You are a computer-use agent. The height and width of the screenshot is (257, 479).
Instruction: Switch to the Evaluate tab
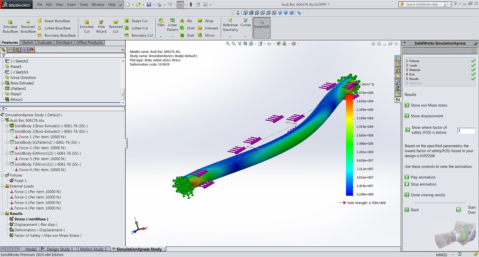44,43
